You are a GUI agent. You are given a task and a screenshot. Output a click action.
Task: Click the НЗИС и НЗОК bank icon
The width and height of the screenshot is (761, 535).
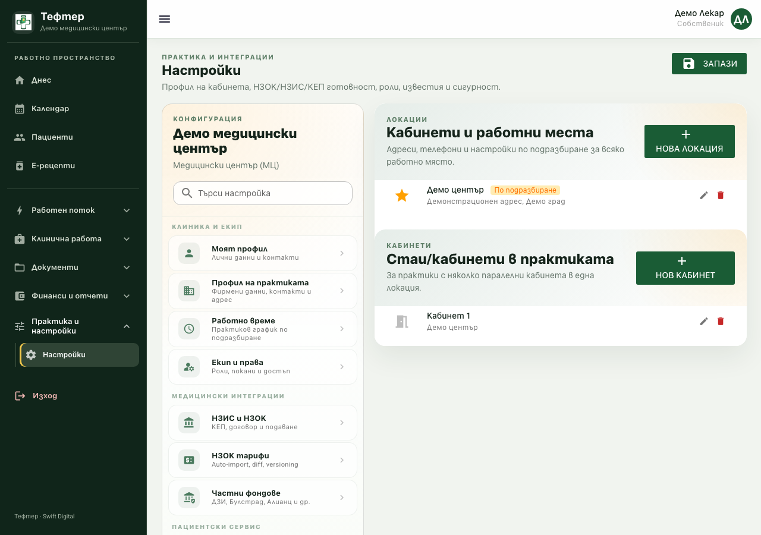pos(189,423)
